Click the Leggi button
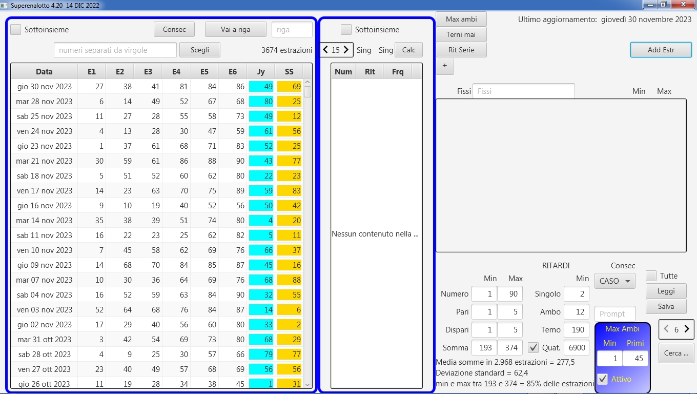This screenshot has width=697, height=394. (666, 291)
